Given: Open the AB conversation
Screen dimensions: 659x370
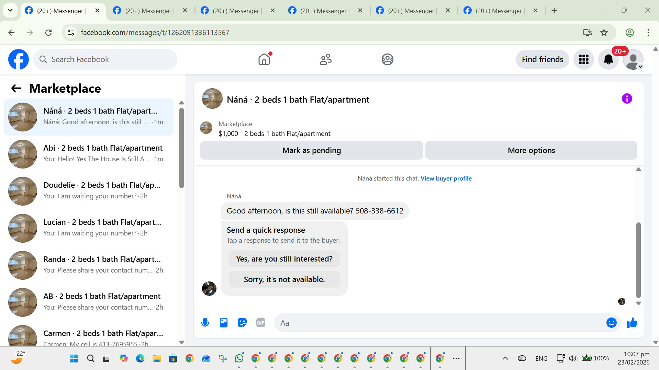Looking at the screenshot, I should pyautogui.click(x=89, y=302).
